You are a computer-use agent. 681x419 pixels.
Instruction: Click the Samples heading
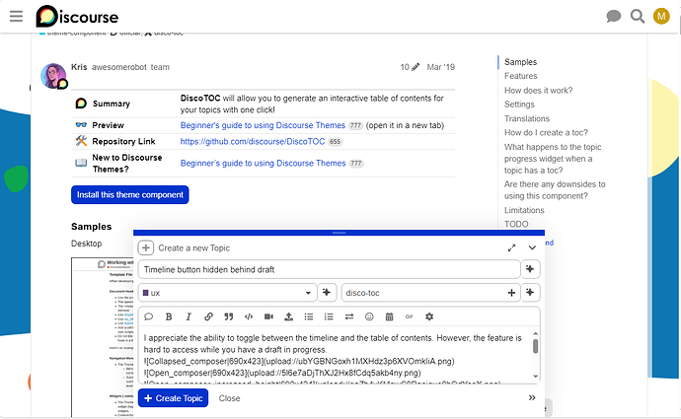(91, 227)
